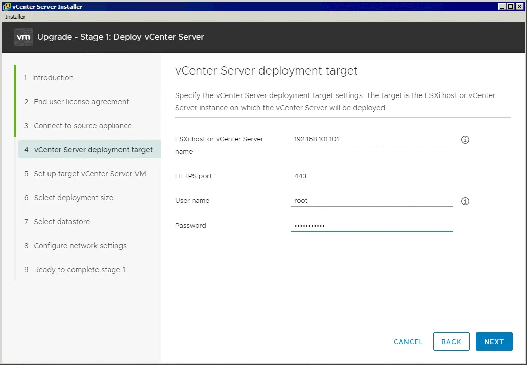527x365 pixels.
Task: Click the ESXi host name input field
Action: pyautogui.click(x=372, y=139)
